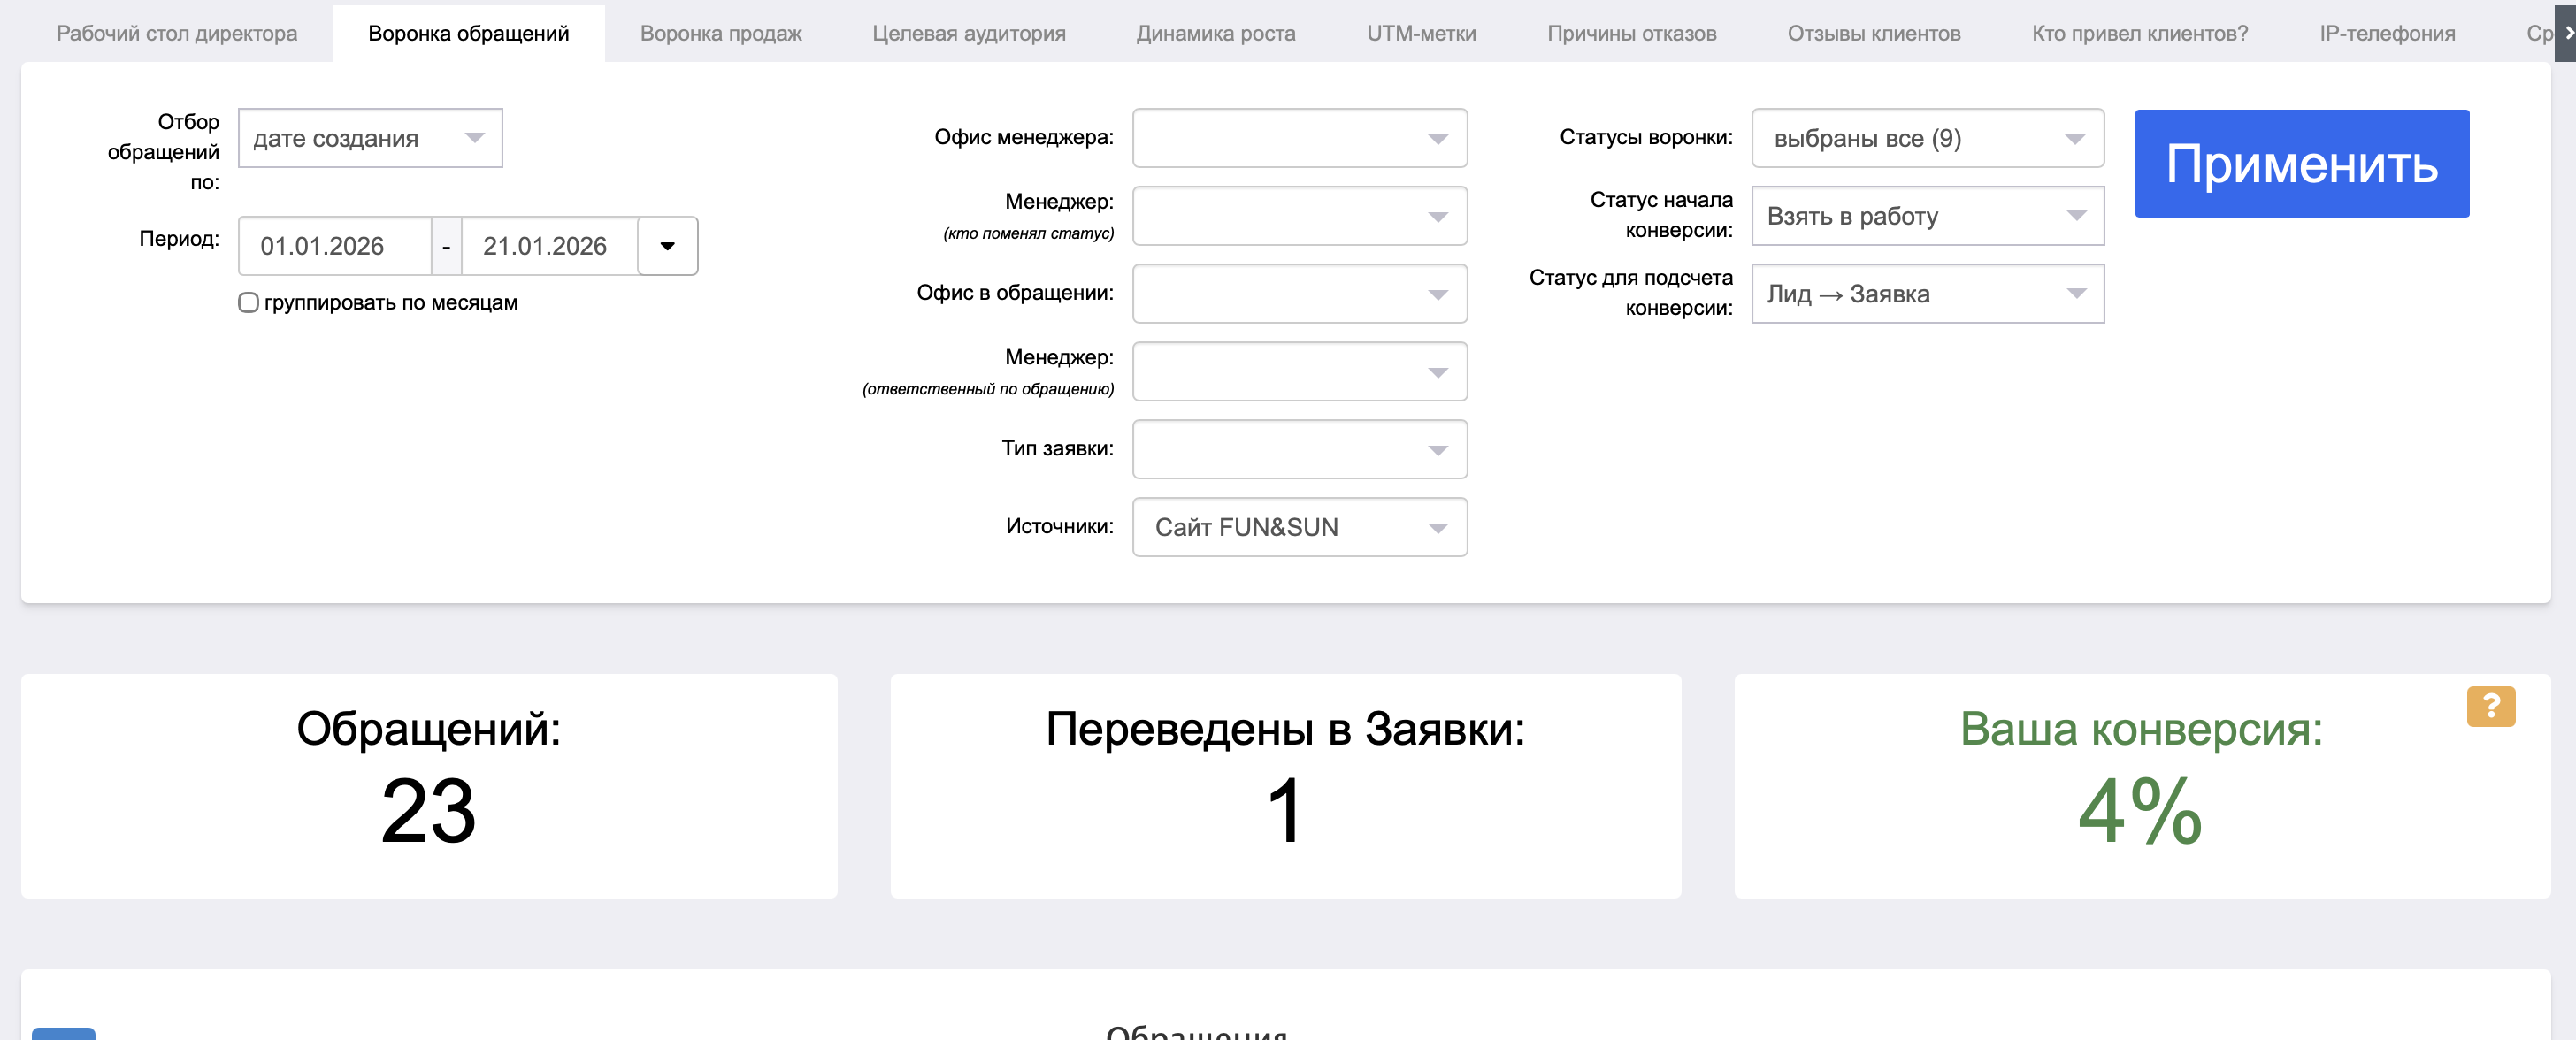
Task: Expand the 'Тип заявки' dropdown
Action: point(1299,449)
